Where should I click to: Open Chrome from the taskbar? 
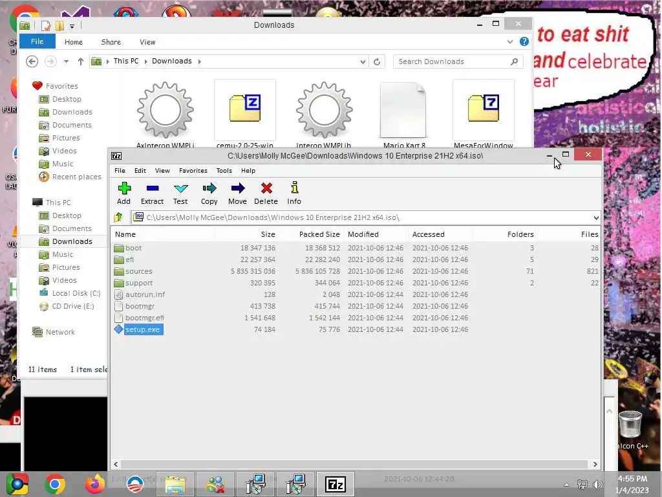tap(55, 484)
